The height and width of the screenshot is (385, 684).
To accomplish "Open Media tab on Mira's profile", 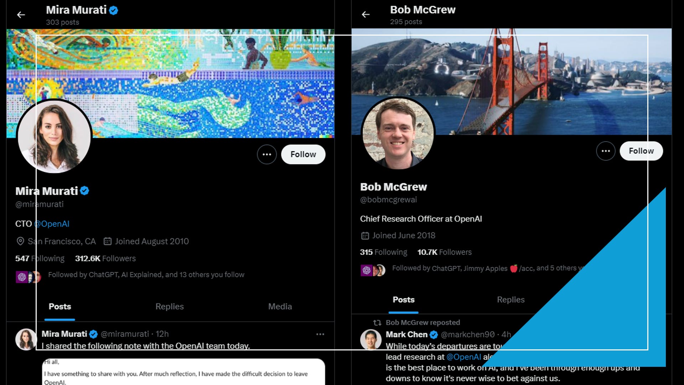I will 280,307.
